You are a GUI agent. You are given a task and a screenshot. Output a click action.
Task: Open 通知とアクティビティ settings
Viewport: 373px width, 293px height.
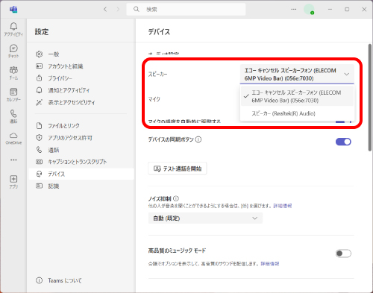81,90
